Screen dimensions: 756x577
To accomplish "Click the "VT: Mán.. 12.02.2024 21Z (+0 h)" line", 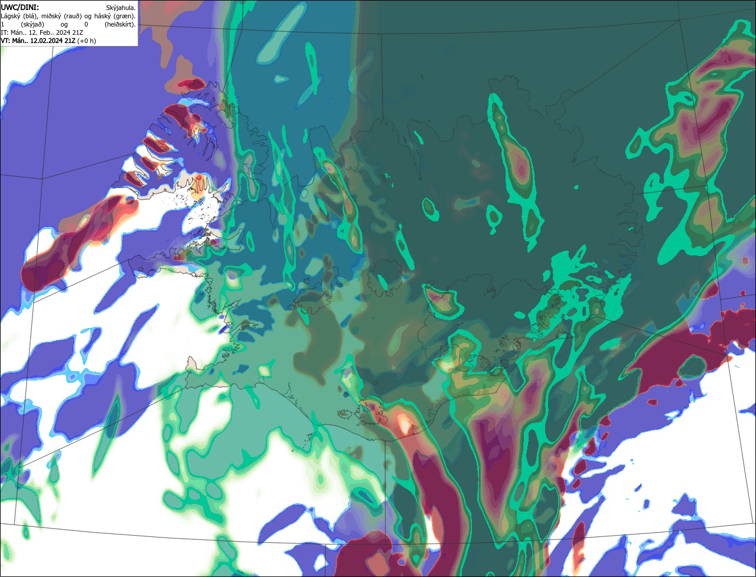I will [48, 41].
